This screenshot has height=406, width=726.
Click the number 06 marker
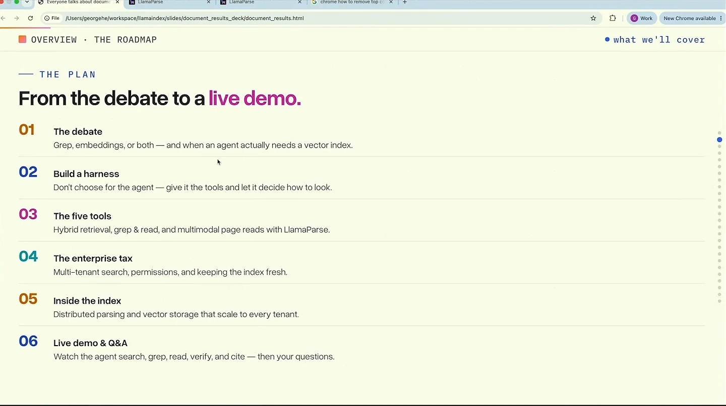[28, 341]
